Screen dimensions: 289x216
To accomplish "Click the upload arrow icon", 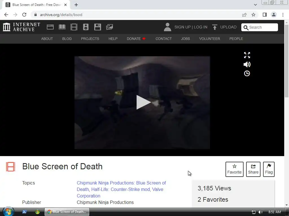I will 214,27.
